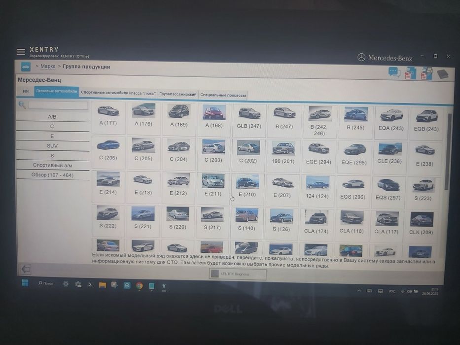Viewport: 460px width, 345px height.
Task: Select the E (211) model tile
Action: (212, 188)
